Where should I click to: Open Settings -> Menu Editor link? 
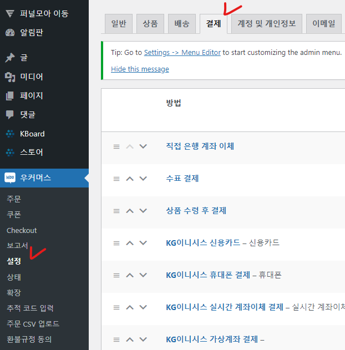(x=182, y=53)
